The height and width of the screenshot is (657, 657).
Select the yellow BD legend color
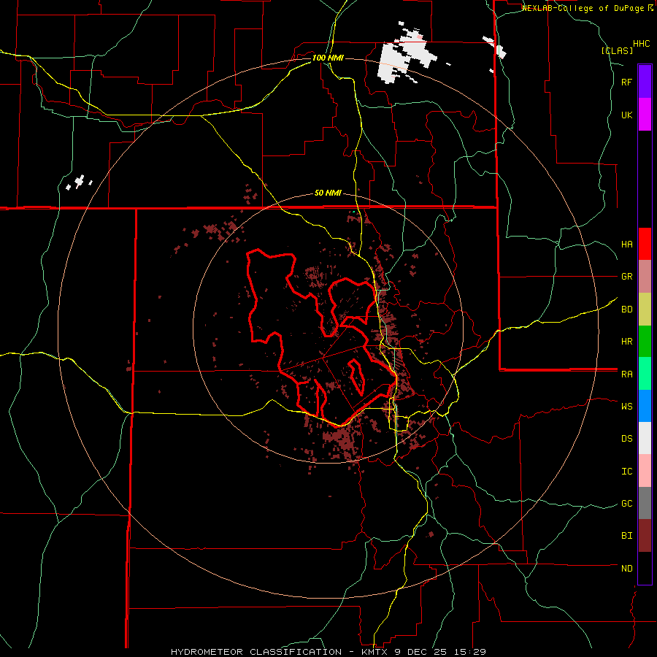pos(645,310)
